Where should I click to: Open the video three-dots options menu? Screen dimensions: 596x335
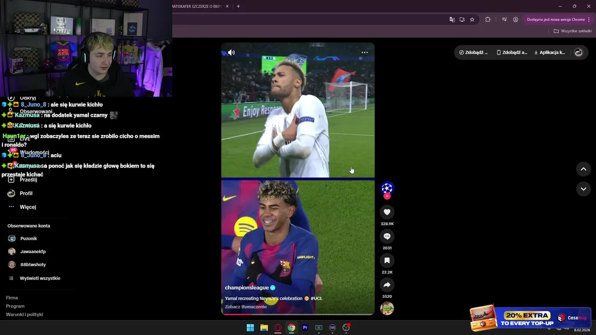coord(365,53)
